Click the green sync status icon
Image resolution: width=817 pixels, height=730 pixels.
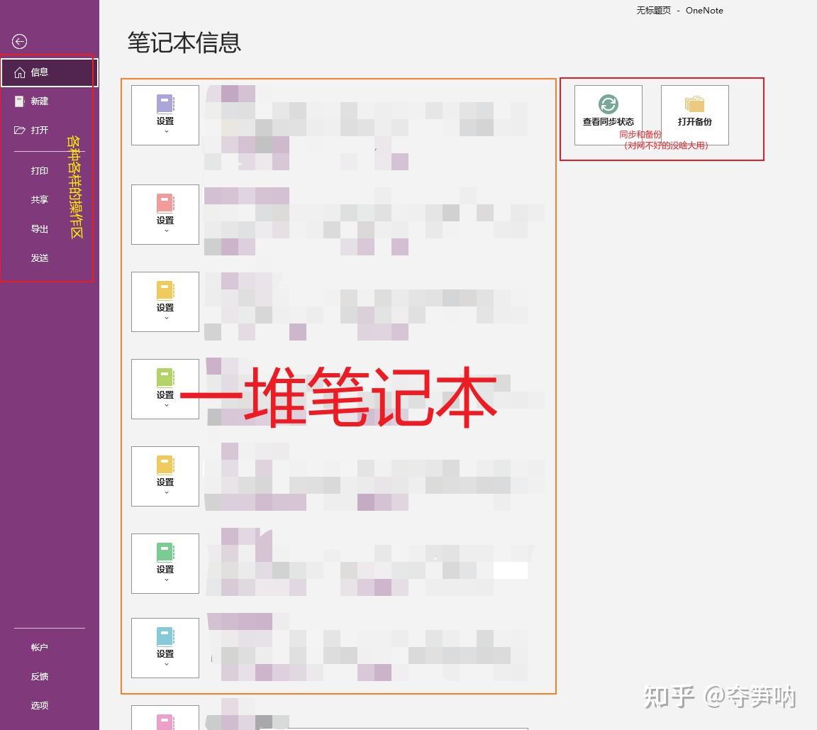click(608, 104)
